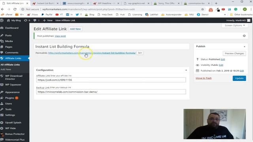The image size is (253, 142).
Task: Reload the page with refresh icon
Action: pos(15,9)
